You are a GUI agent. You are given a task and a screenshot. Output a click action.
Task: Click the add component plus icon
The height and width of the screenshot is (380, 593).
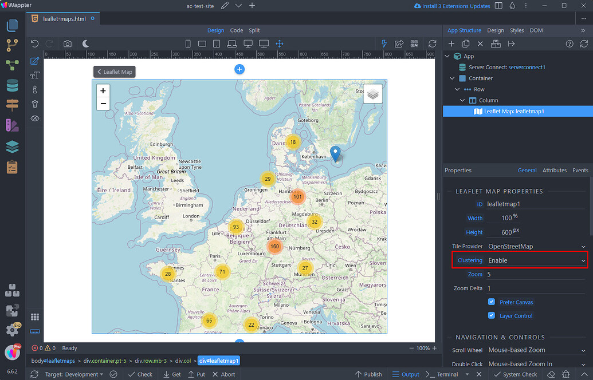tap(451, 43)
